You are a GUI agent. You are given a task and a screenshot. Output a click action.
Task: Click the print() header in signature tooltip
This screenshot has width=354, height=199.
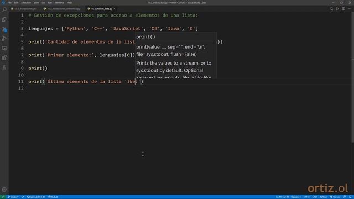(145, 37)
